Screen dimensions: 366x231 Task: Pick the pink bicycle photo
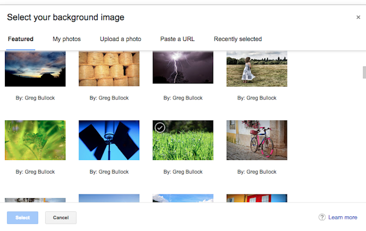[257, 140]
